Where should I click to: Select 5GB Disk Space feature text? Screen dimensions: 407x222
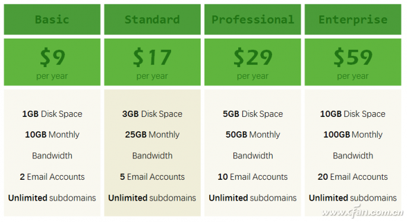[x=253, y=114]
